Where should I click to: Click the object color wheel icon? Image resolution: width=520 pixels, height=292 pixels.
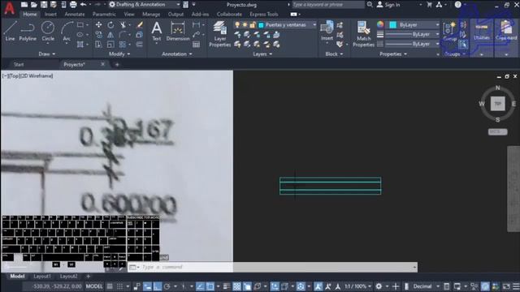click(380, 25)
